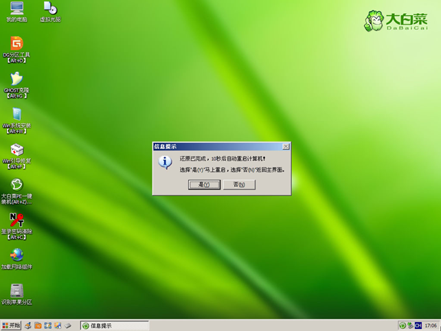Open the 我的电脑 desktop icon
This screenshot has width=441, height=331.
coord(16,9)
